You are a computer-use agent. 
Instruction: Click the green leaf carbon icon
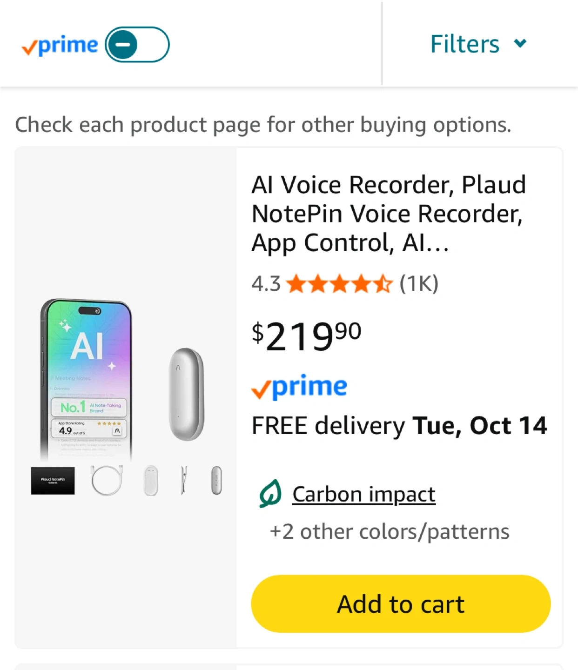tap(270, 494)
